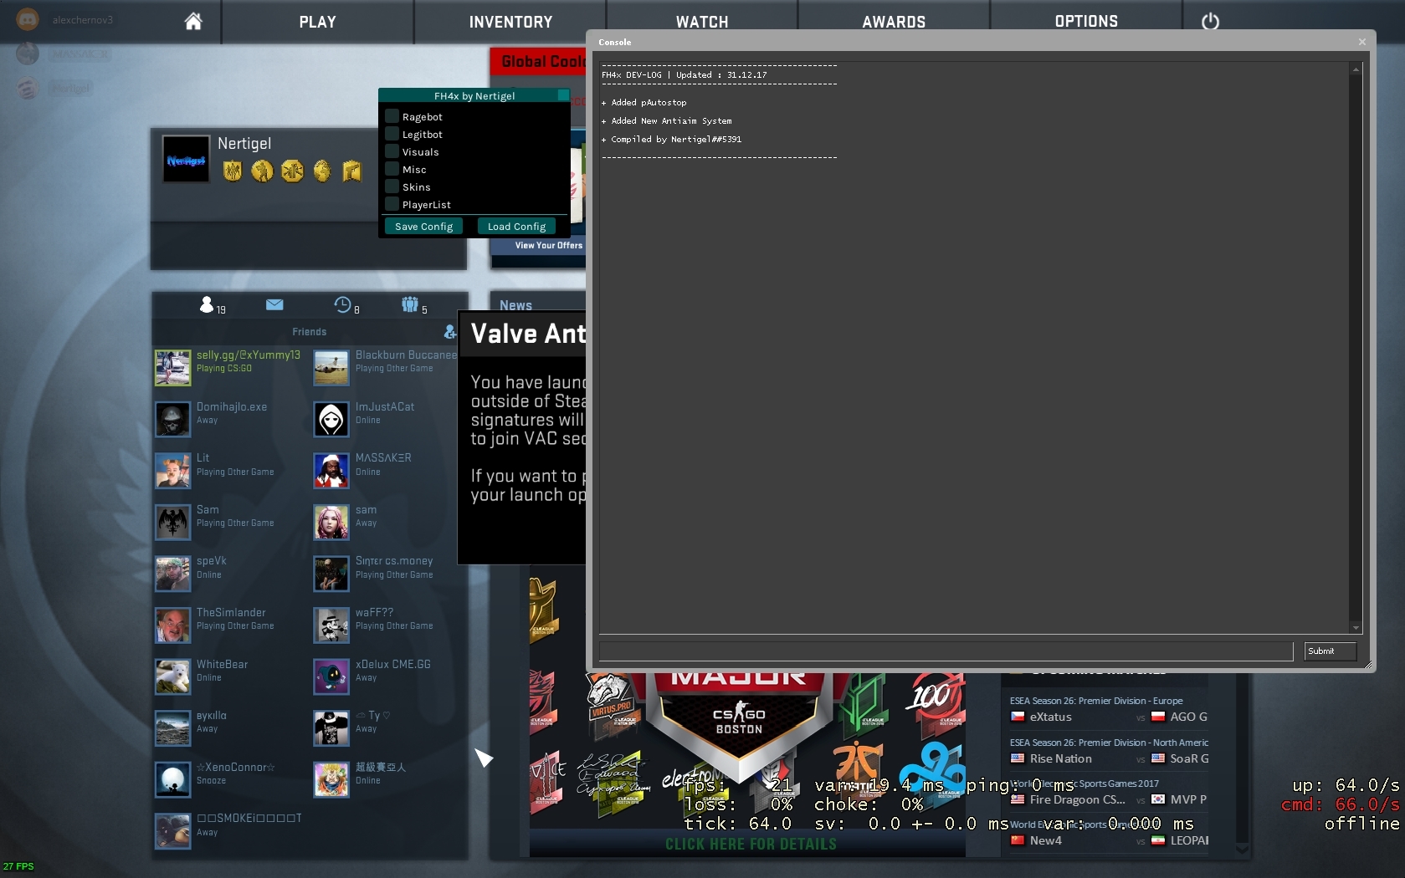Image resolution: width=1405 pixels, height=878 pixels.
Task: Click the Global Cooldown red banner
Action: [x=538, y=61]
